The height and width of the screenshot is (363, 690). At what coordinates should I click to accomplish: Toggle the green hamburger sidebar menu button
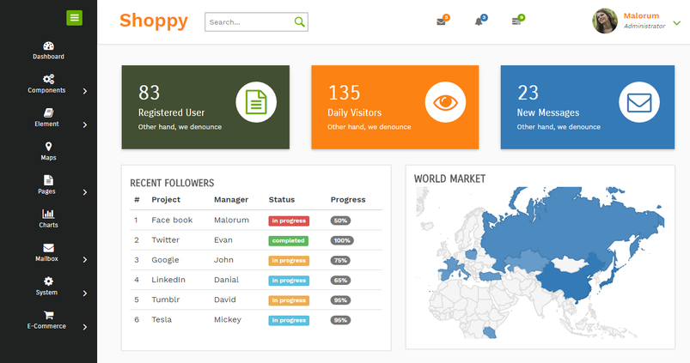75,17
